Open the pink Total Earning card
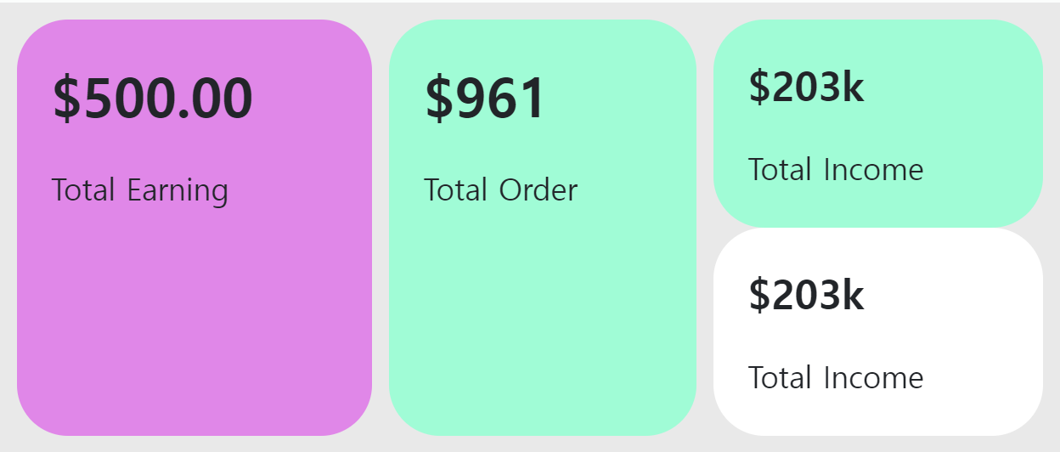The width and height of the screenshot is (1060, 452). (x=195, y=228)
